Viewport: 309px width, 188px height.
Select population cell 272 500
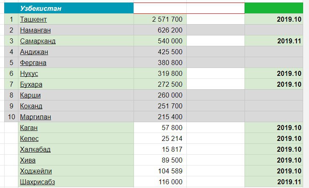click(160, 84)
